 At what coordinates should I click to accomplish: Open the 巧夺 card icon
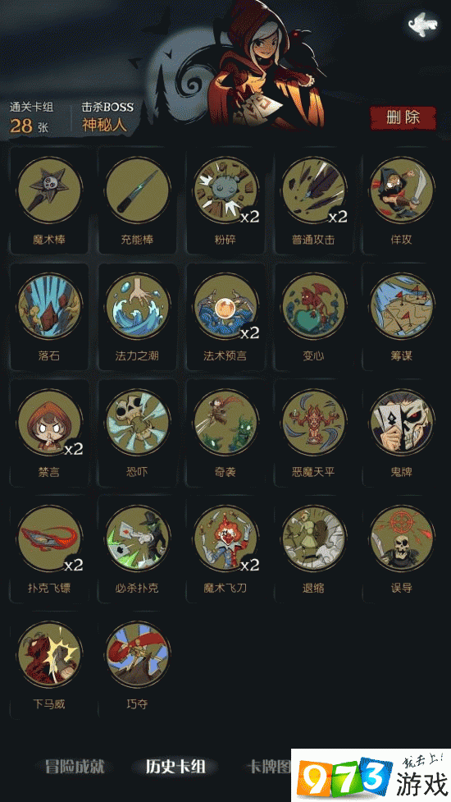pyautogui.click(x=138, y=655)
